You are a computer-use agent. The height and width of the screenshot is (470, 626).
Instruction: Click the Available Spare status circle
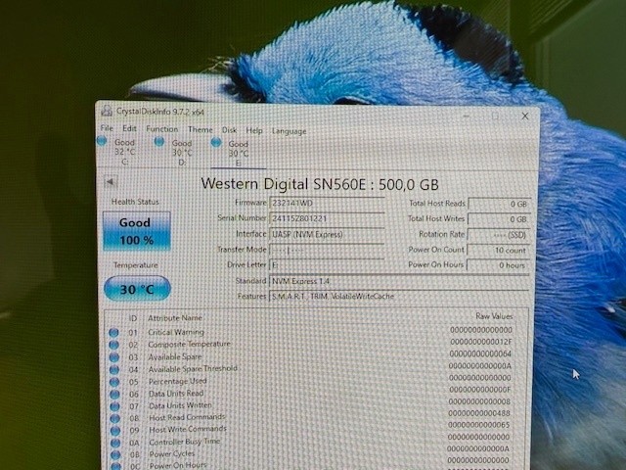(114, 357)
